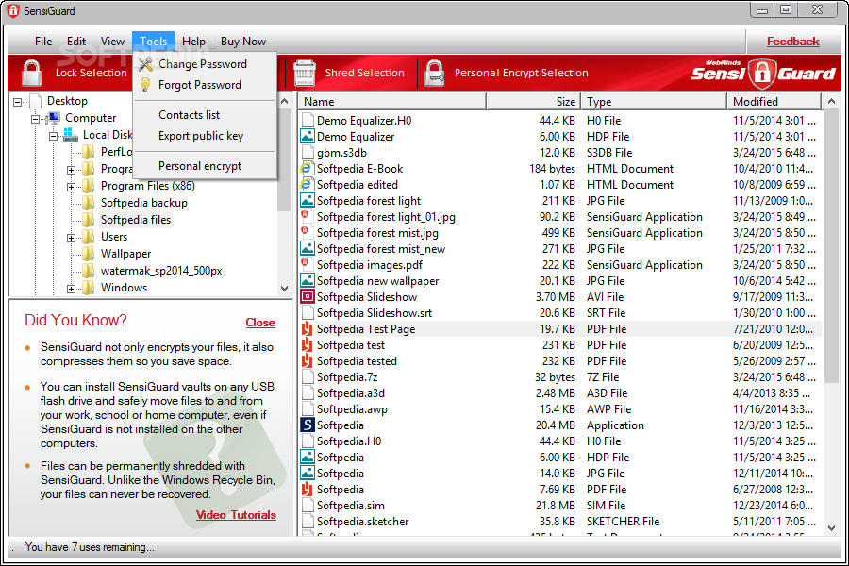Choose Export public key entry
The height and width of the screenshot is (566, 849).
(206, 136)
